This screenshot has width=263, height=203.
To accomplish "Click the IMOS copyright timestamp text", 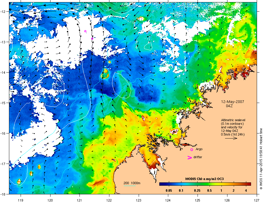I will point(261,159).
